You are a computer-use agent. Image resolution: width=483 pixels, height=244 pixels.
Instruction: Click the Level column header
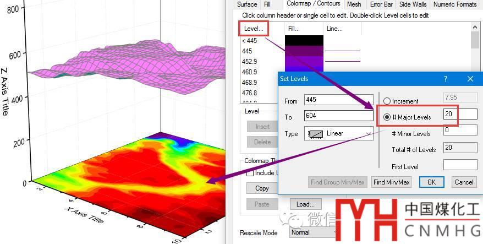[253, 29]
